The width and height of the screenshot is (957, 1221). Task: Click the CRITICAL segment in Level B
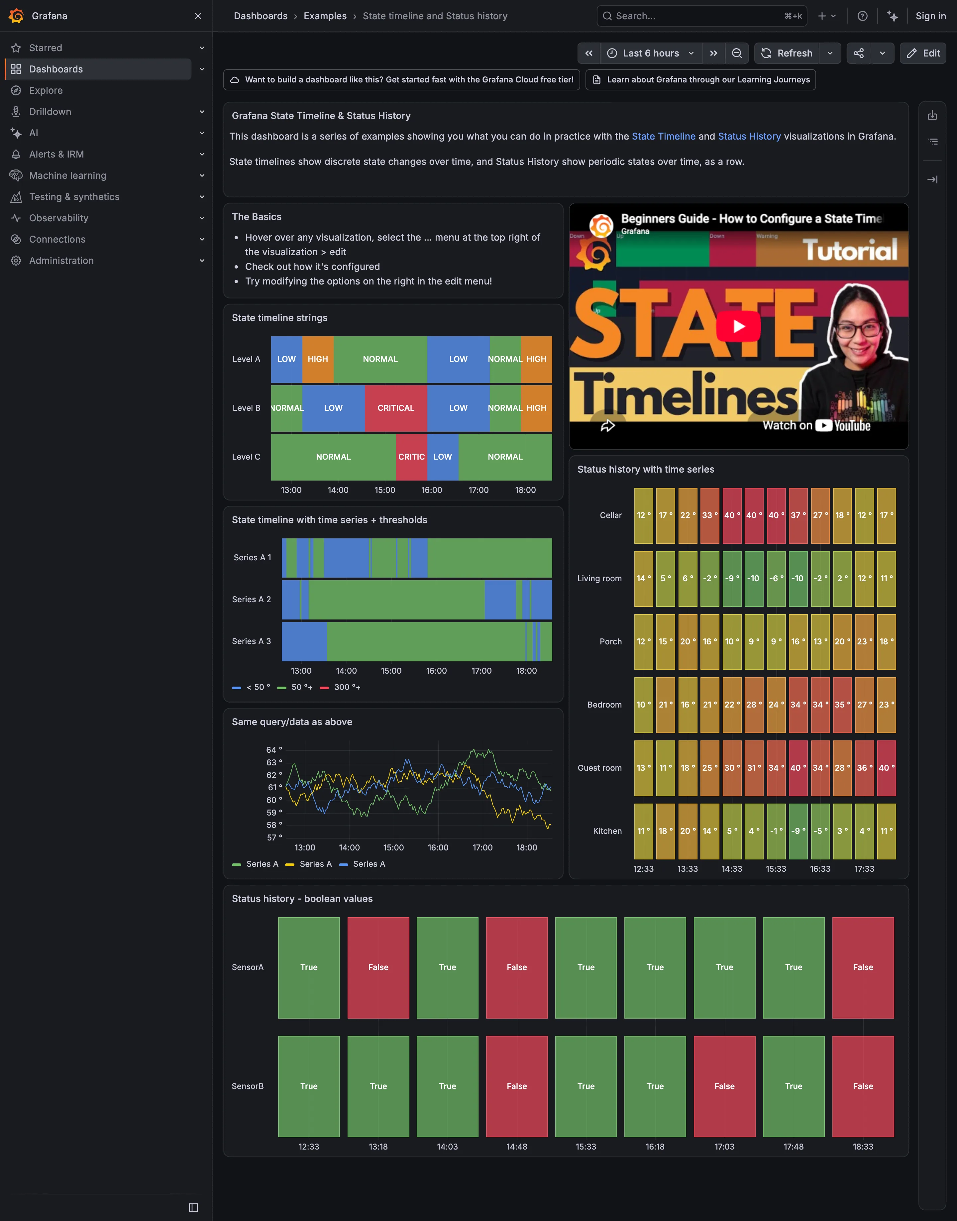(395, 408)
